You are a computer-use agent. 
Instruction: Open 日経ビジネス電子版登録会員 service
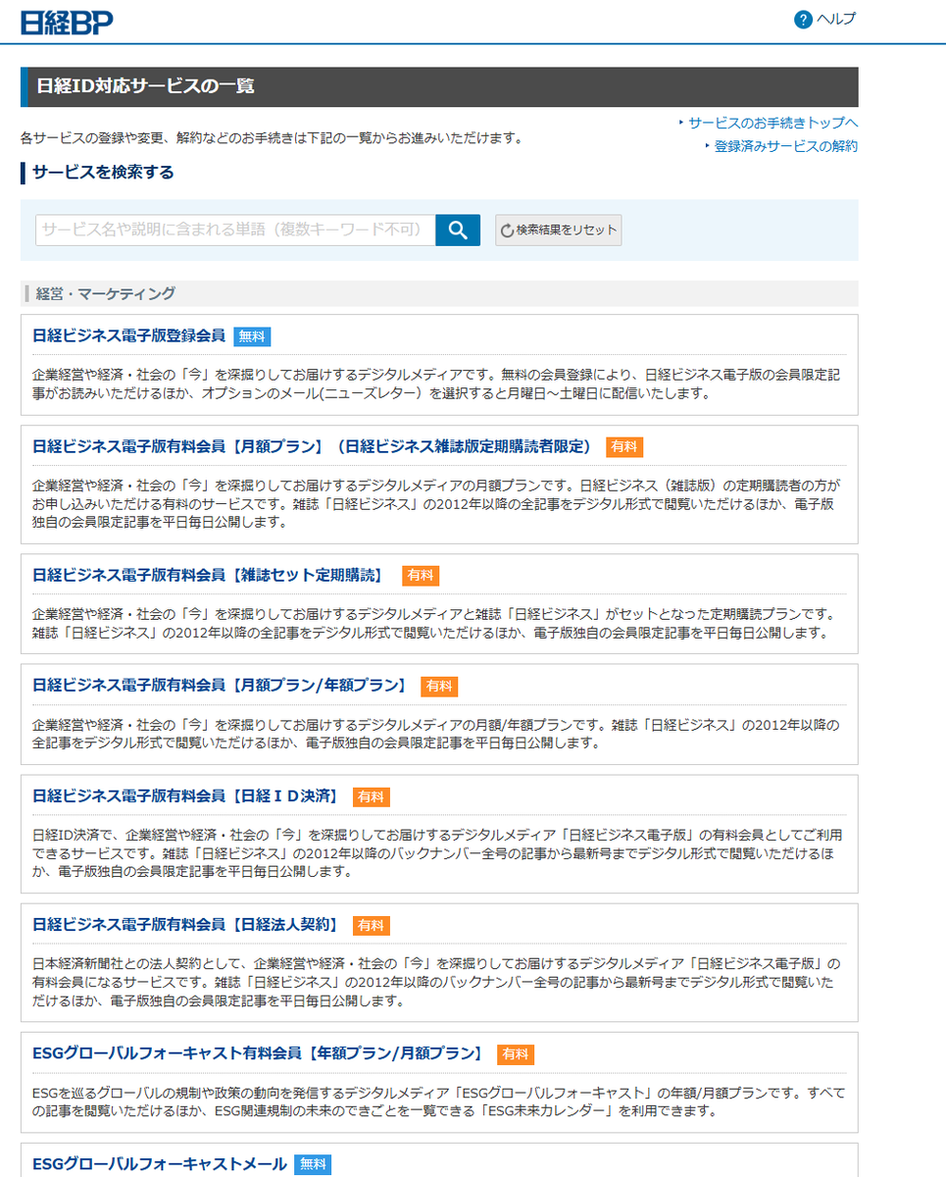(128, 335)
